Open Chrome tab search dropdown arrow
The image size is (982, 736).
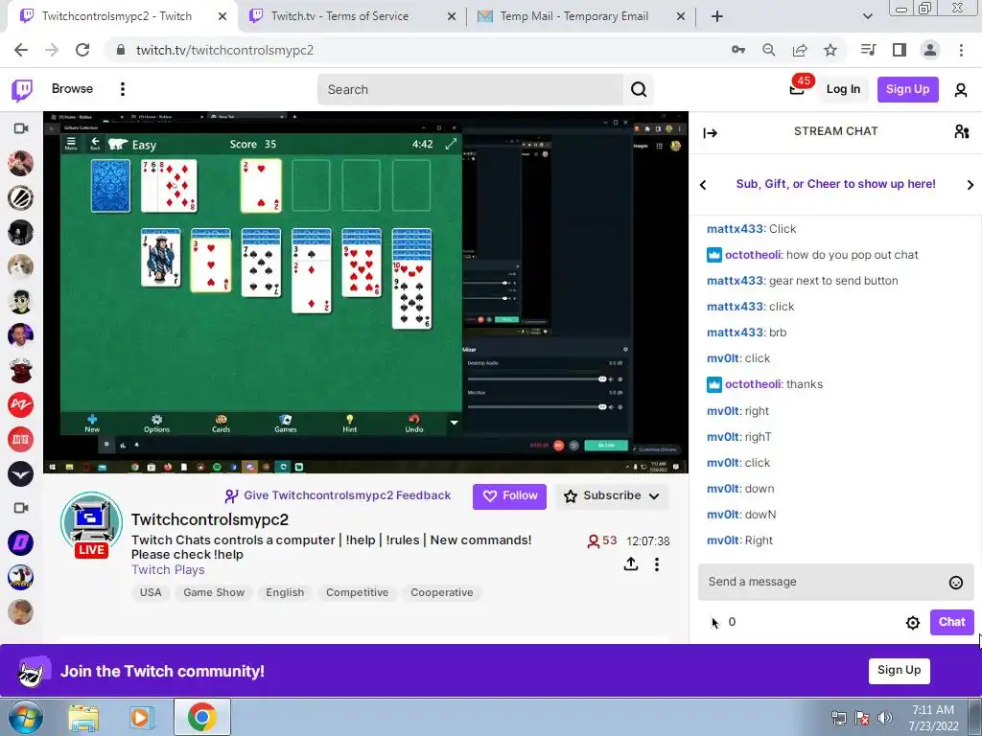click(x=867, y=16)
